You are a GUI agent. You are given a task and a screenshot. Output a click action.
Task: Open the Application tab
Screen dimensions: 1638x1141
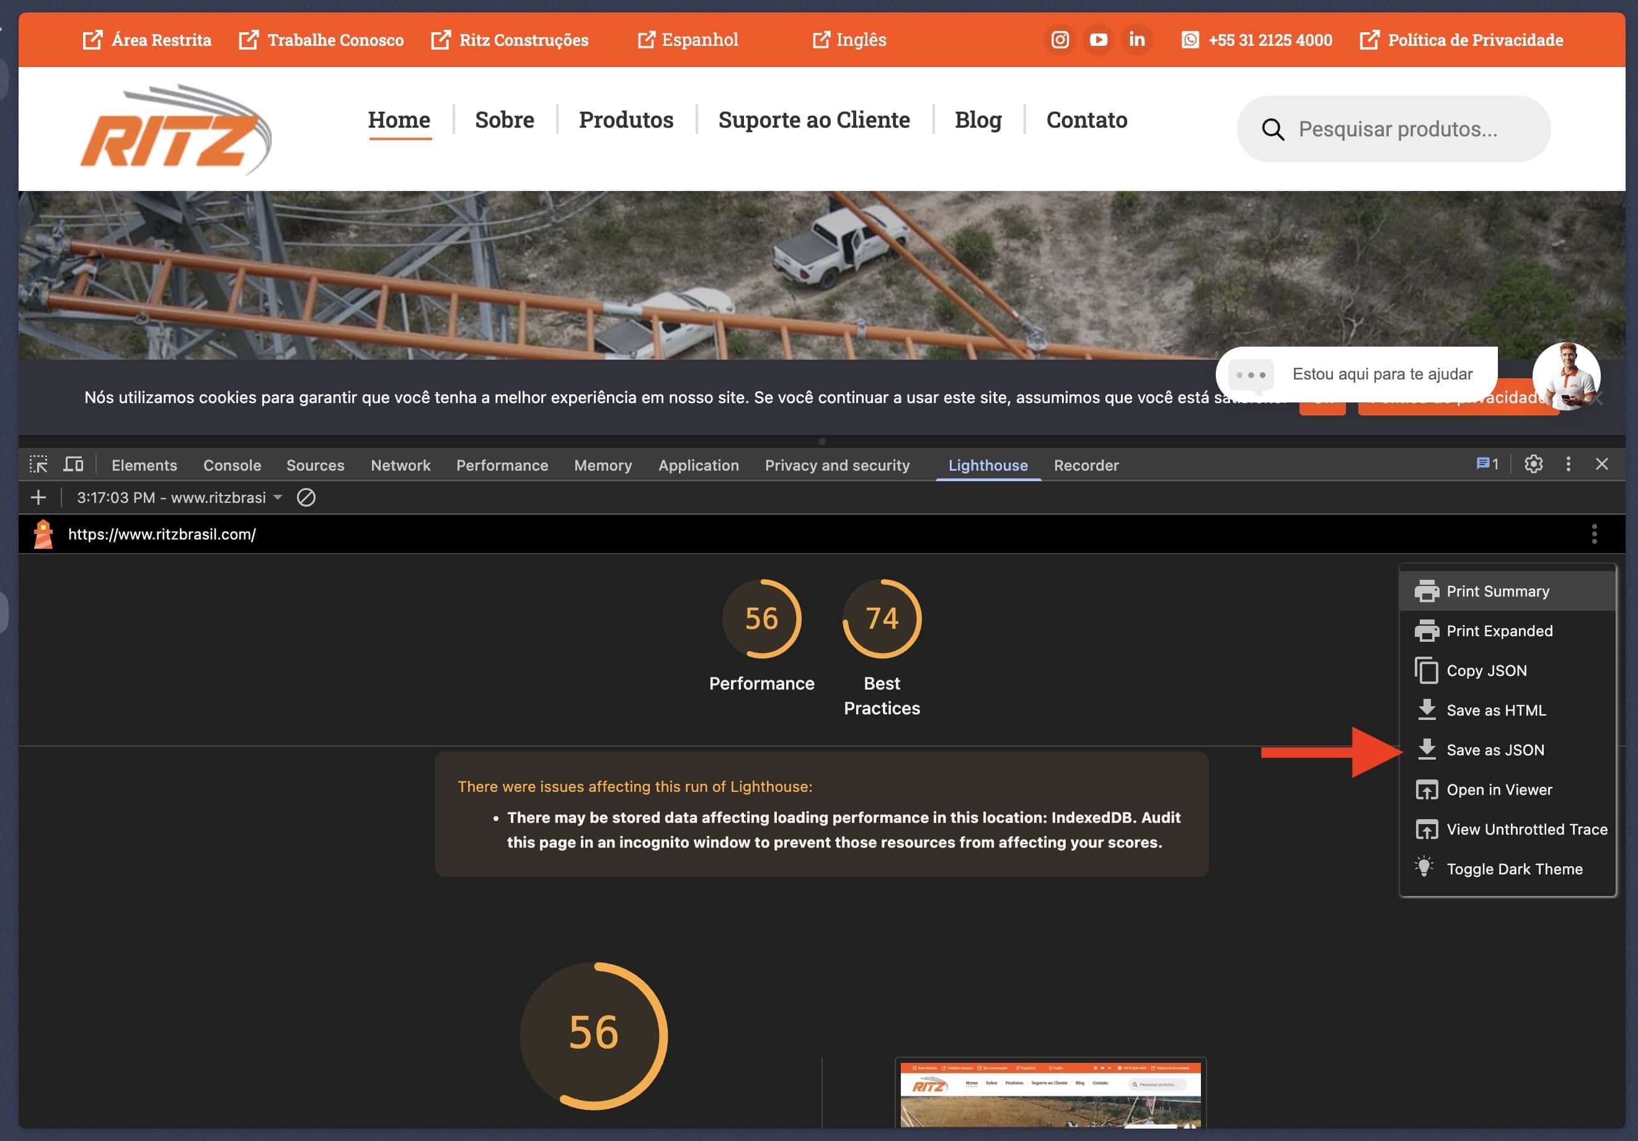699,465
